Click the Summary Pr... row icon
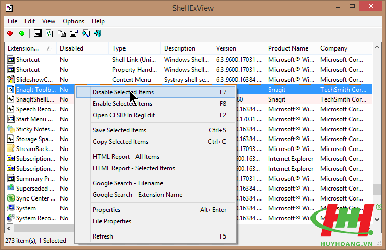 [10, 179]
